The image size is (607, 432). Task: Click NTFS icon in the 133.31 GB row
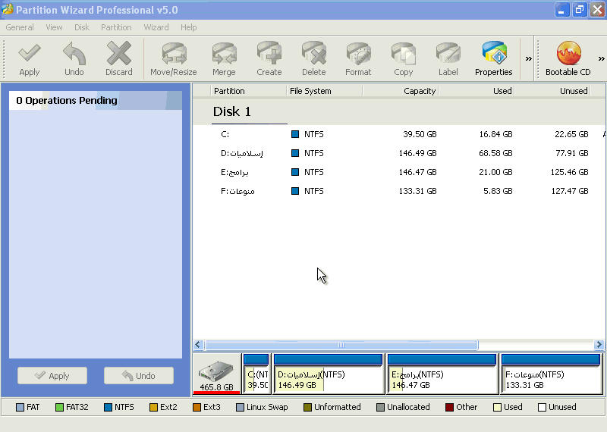click(295, 191)
